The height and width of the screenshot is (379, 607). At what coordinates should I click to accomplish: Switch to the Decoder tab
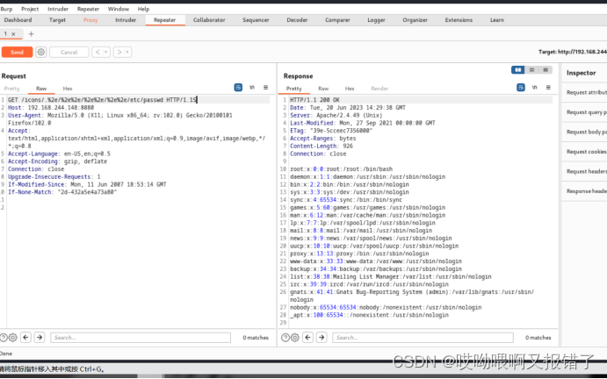click(x=297, y=19)
